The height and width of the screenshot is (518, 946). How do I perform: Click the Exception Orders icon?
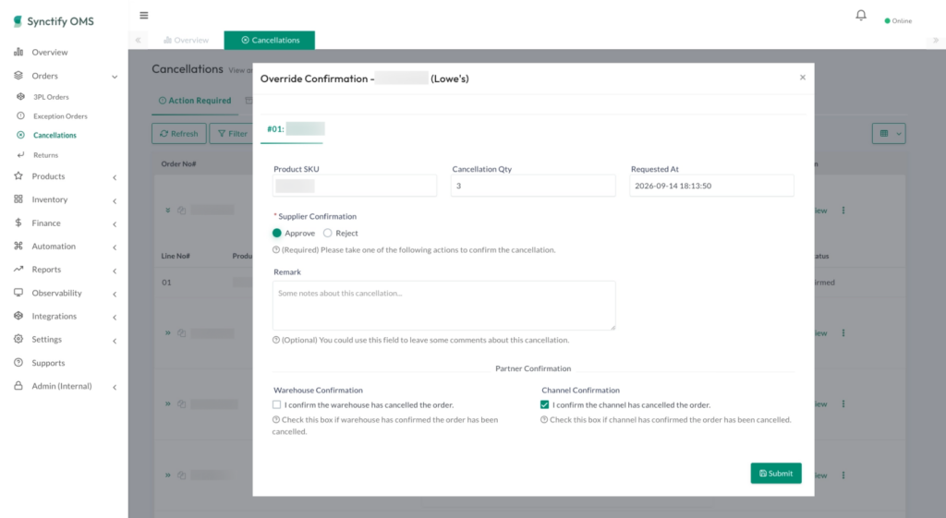point(20,115)
